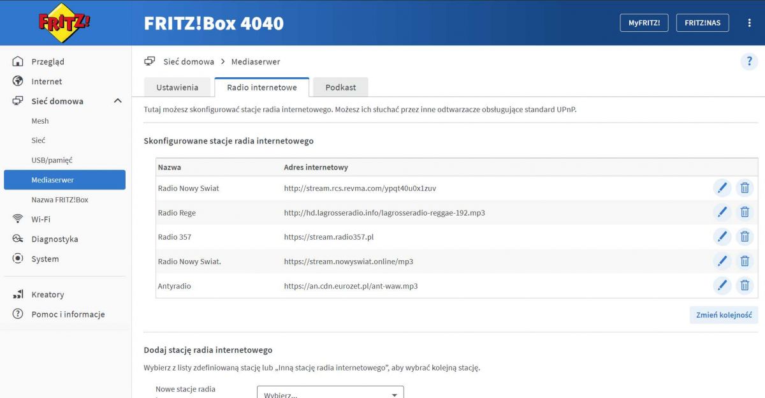Click Sieć domowa breadcrumb link
This screenshot has width=765, height=398.
point(189,62)
